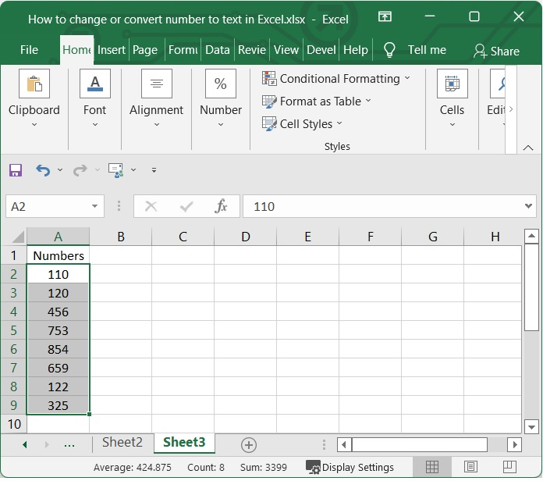Click the Share button
The width and height of the screenshot is (543, 481).
(x=496, y=51)
